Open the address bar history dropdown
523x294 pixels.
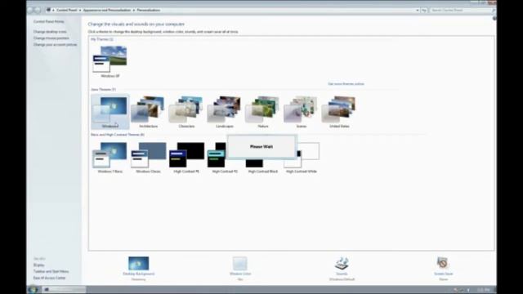coord(418,11)
